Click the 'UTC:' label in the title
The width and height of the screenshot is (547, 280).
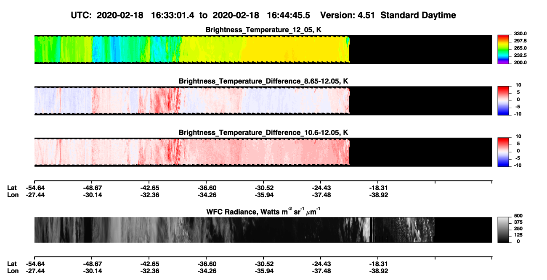click(x=82, y=16)
